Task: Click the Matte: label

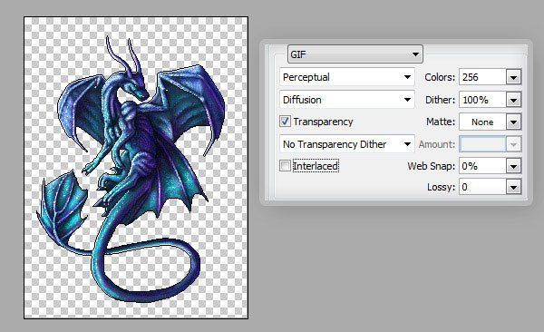Action: tap(441, 122)
